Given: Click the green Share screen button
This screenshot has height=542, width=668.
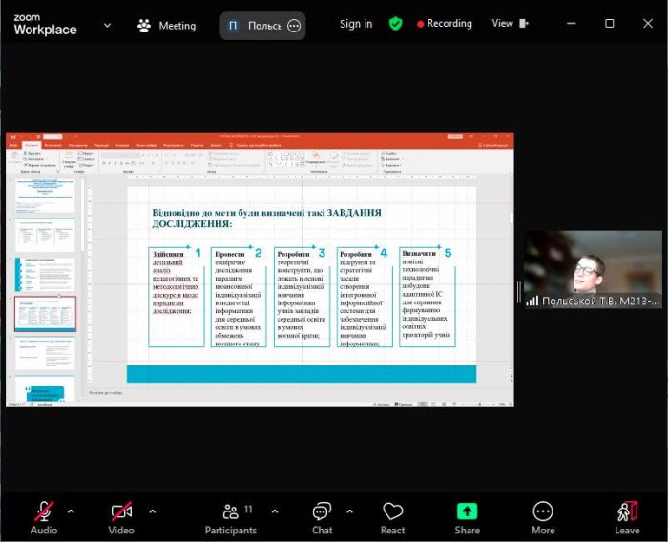Looking at the screenshot, I should click(467, 516).
